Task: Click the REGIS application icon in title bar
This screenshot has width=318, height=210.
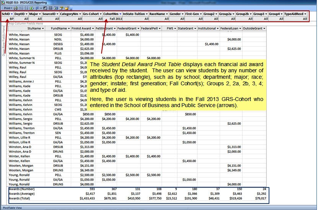Action: [x=3, y=2]
